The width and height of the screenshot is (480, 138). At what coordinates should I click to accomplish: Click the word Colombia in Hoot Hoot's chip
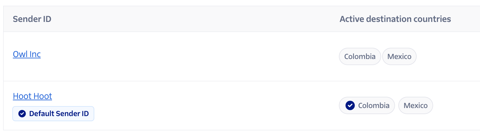tap(374, 105)
